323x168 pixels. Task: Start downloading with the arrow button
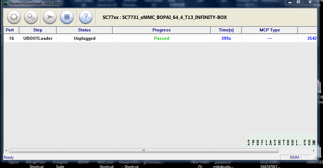(x=50, y=17)
